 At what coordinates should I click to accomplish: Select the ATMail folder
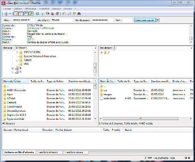(x=11, y=98)
